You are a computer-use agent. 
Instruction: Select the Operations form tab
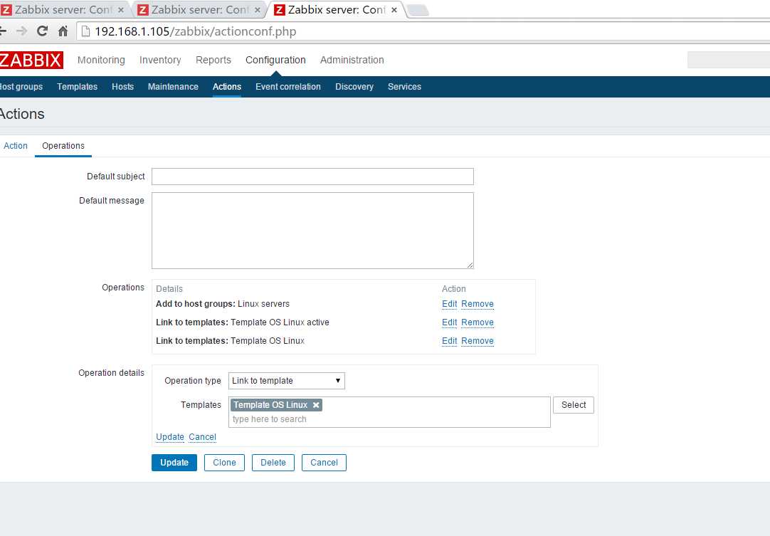click(63, 146)
